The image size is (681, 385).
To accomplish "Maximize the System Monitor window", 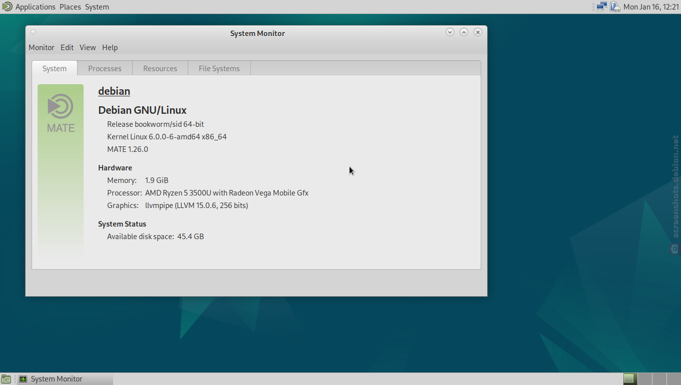I will click(464, 32).
